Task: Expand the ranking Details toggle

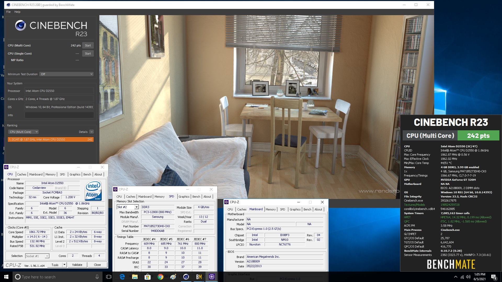Action: (92, 132)
